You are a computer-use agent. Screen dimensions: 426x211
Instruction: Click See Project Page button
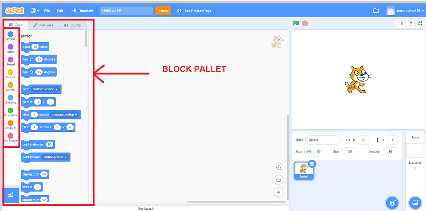pos(194,11)
